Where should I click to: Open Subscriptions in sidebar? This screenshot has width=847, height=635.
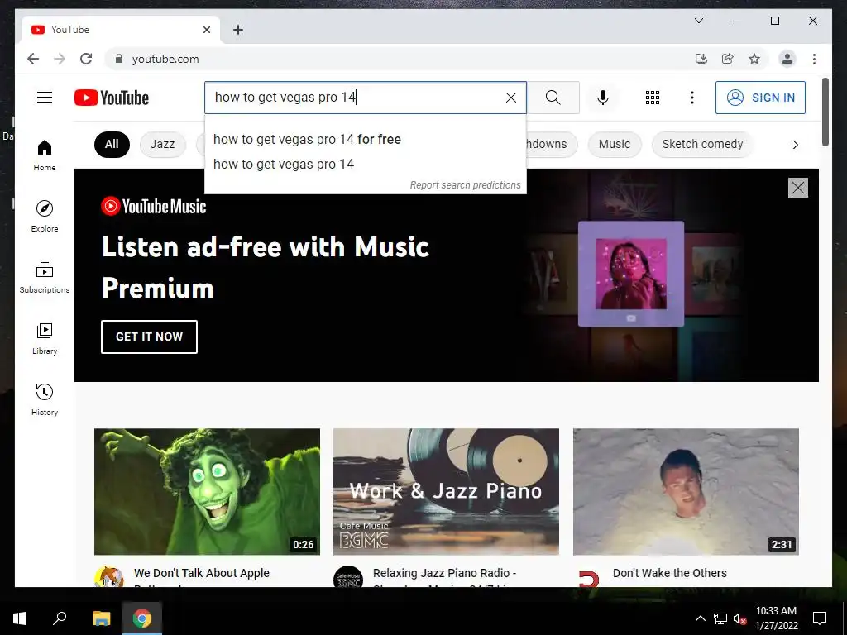tap(45, 278)
